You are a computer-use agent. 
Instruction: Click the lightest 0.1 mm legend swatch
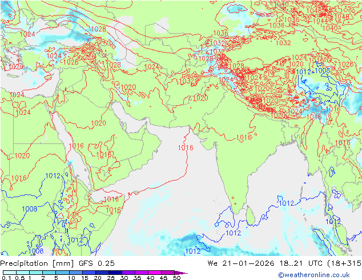(10, 273)
